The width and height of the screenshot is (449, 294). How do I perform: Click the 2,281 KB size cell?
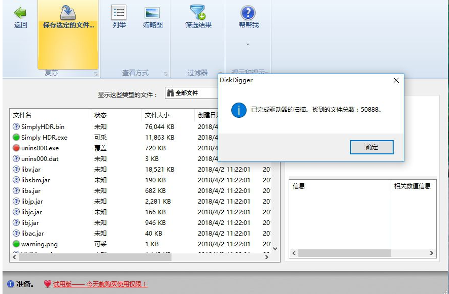(158, 202)
